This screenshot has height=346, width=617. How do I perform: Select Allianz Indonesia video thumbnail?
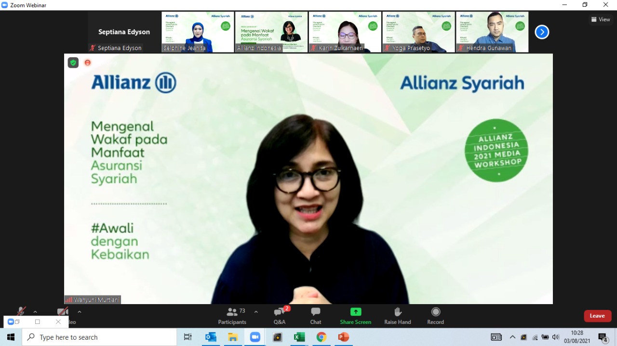click(x=271, y=32)
